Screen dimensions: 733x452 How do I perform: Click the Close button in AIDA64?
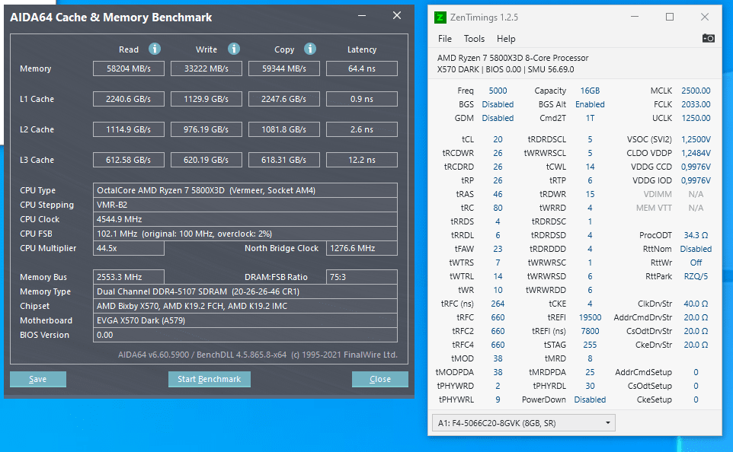tap(380, 379)
